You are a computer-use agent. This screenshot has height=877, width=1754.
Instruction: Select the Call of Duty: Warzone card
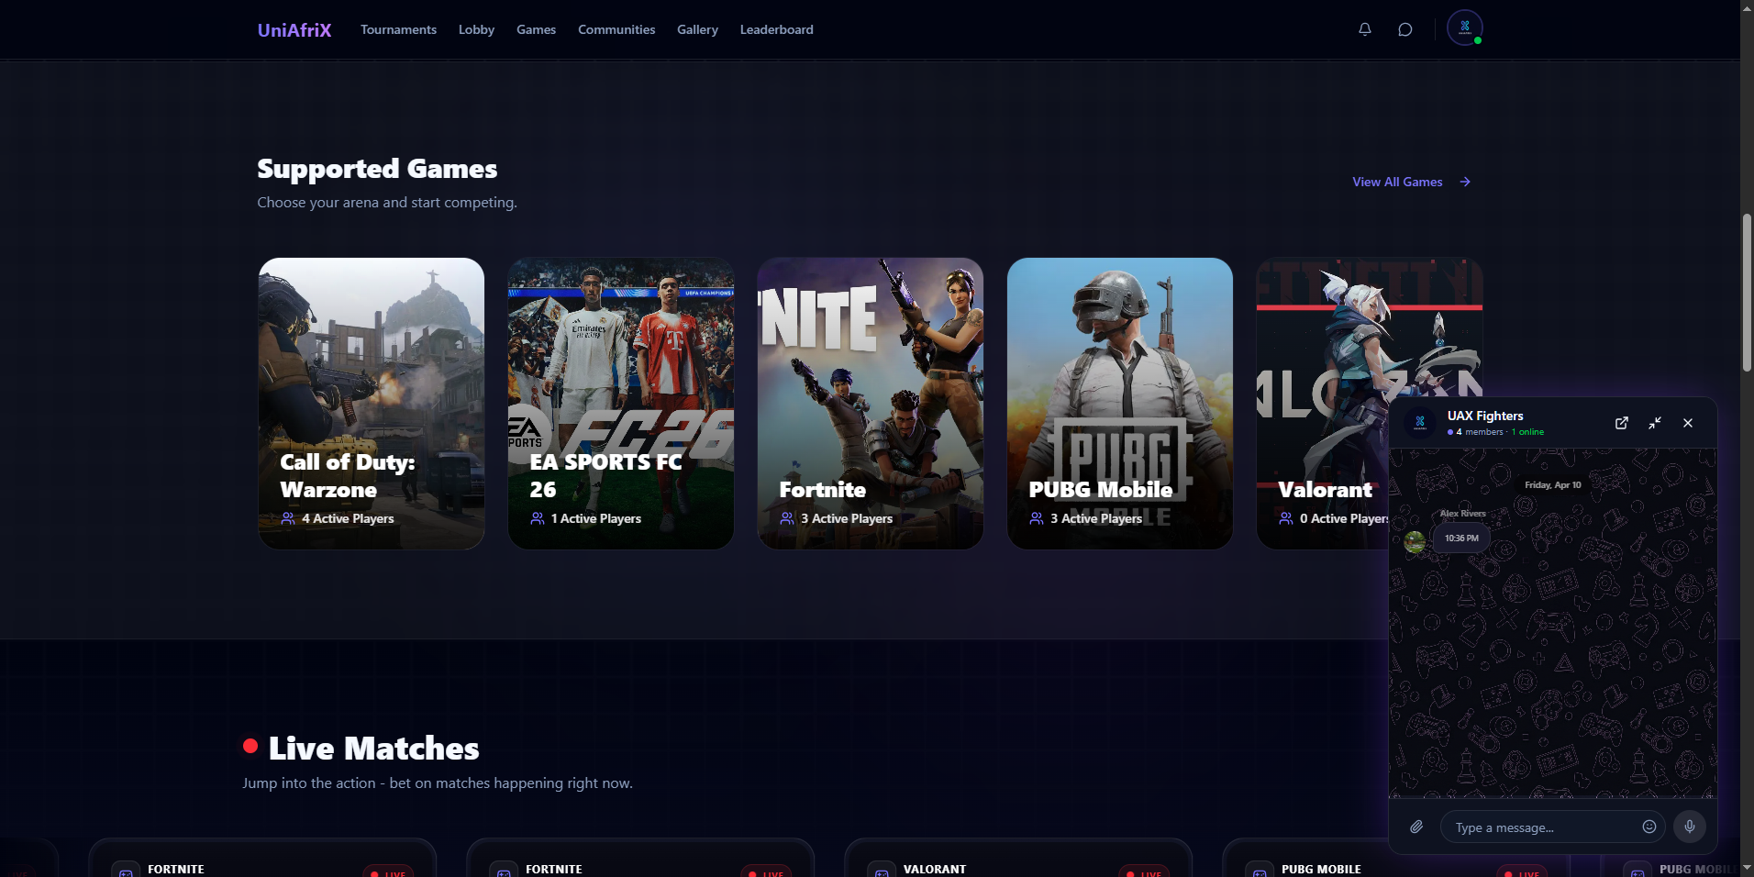(x=372, y=404)
